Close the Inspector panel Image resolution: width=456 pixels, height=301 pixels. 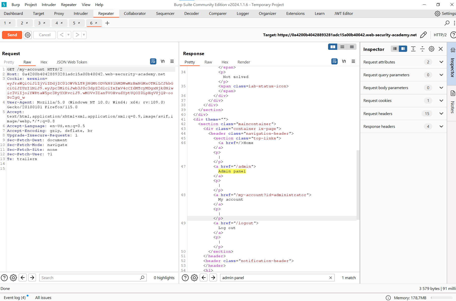(x=441, y=49)
